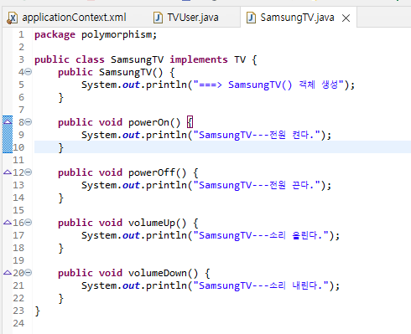Click the implements marker beside line 12
The height and width of the screenshot is (334, 411).
tap(8, 172)
